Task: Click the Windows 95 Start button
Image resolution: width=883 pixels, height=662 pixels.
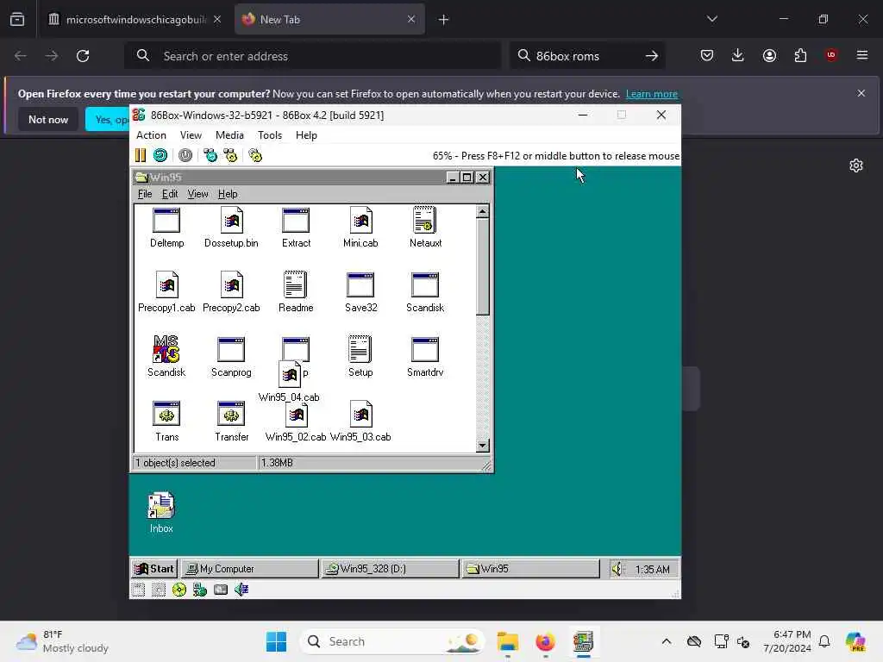Action: [x=154, y=569]
